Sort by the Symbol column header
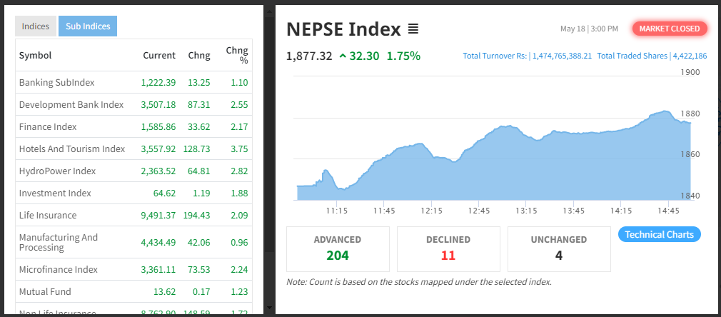This screenshot has width=721, height=317. coord(35,55)
